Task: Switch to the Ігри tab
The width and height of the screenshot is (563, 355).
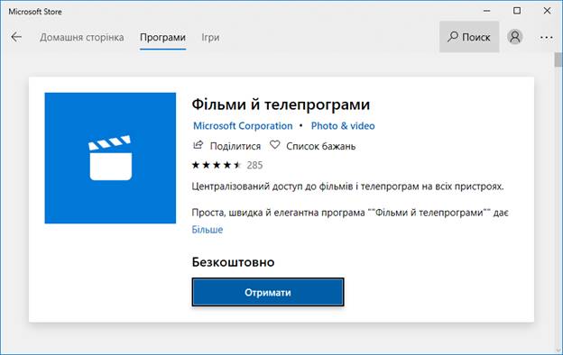Action: (210, 37)
